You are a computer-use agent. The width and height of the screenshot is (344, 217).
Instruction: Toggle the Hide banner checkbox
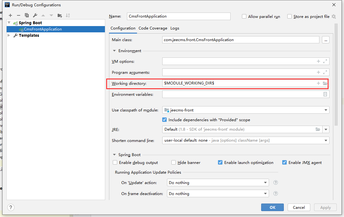pos(174,163)
